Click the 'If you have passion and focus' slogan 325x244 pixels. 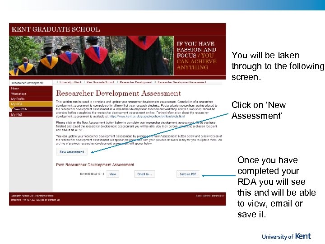(x=196, y=56)
